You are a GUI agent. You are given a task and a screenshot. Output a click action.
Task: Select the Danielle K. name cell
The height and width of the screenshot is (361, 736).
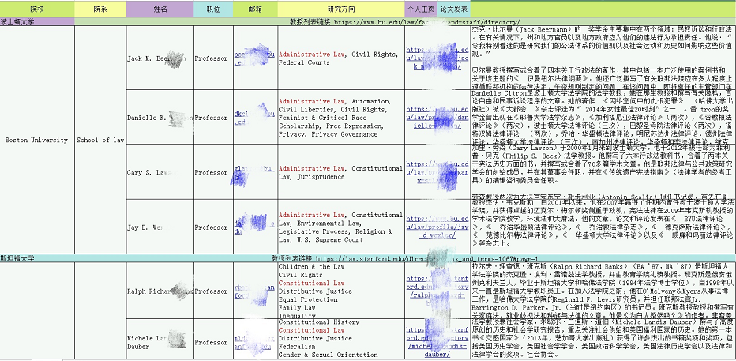click(x=160, y=118)
